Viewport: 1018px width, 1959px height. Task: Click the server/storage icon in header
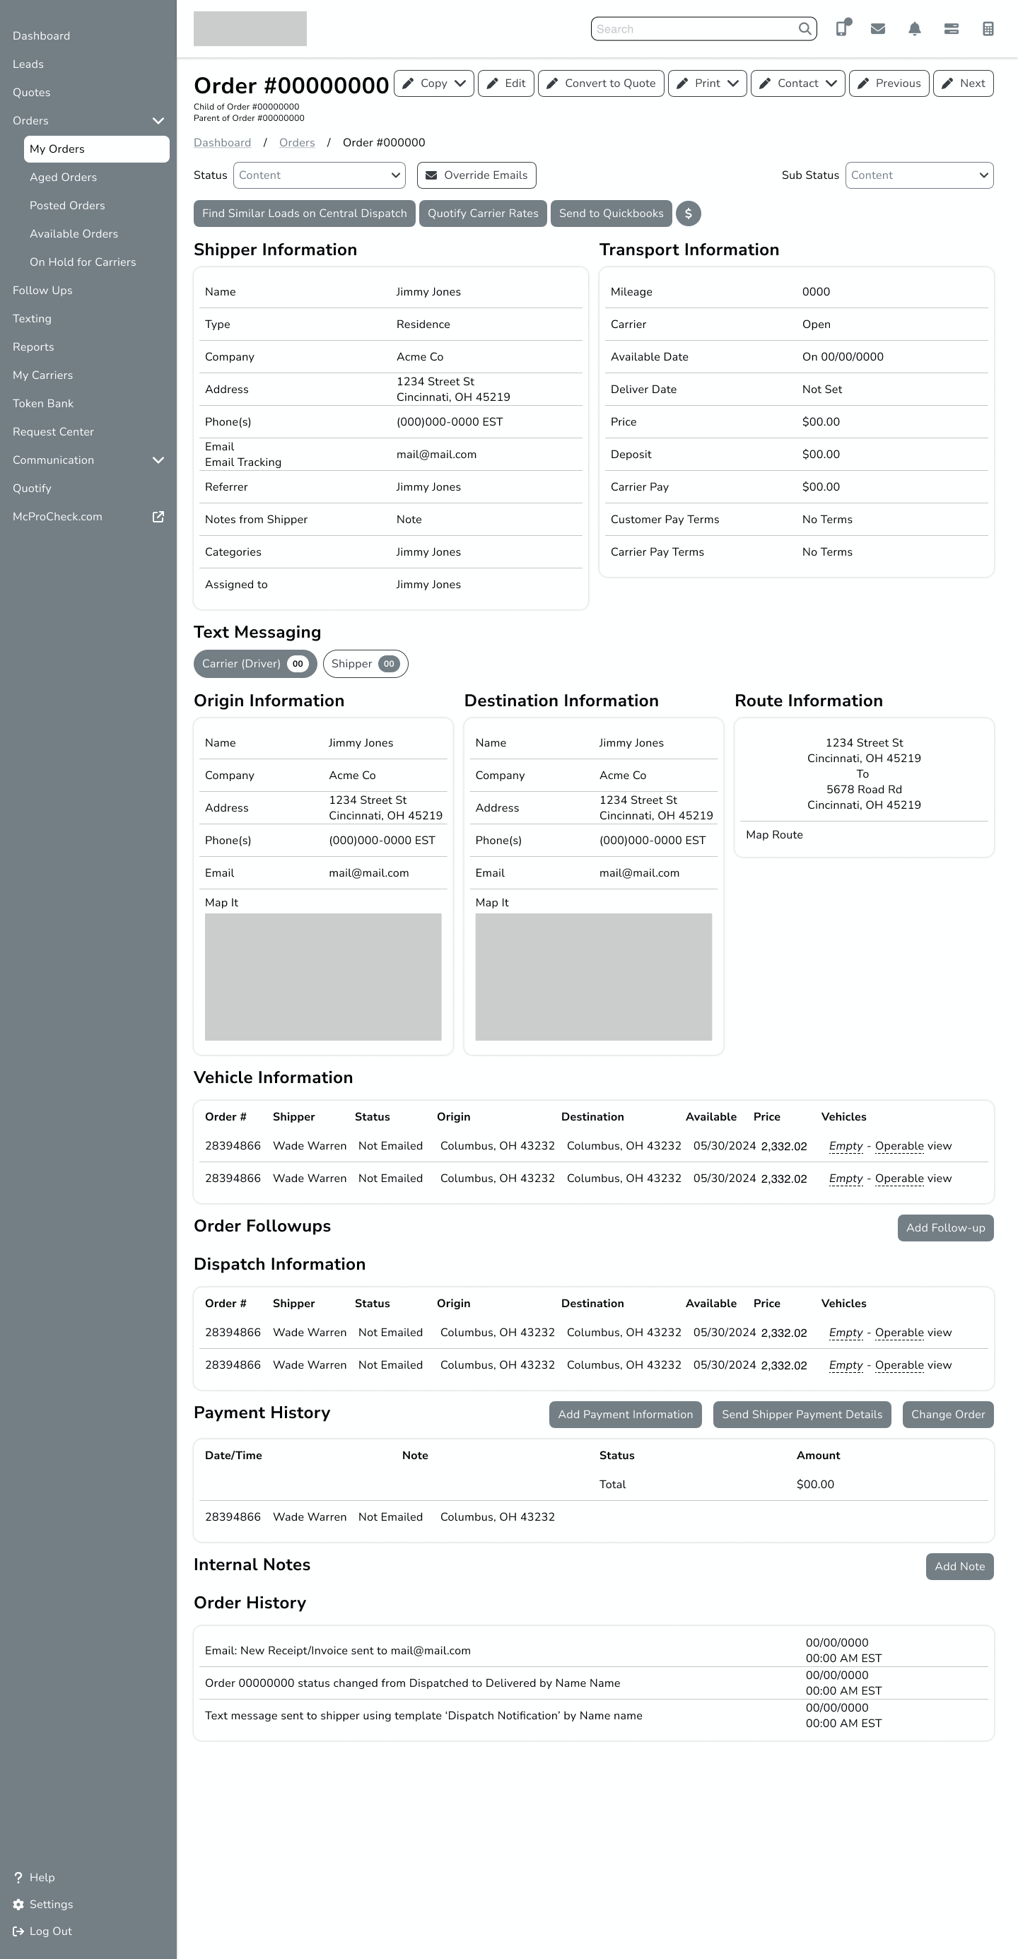tap(951, 29)
